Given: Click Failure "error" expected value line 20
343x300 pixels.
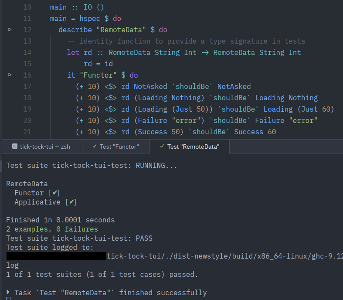Looking at the screenshot, I should coord(286,121).
